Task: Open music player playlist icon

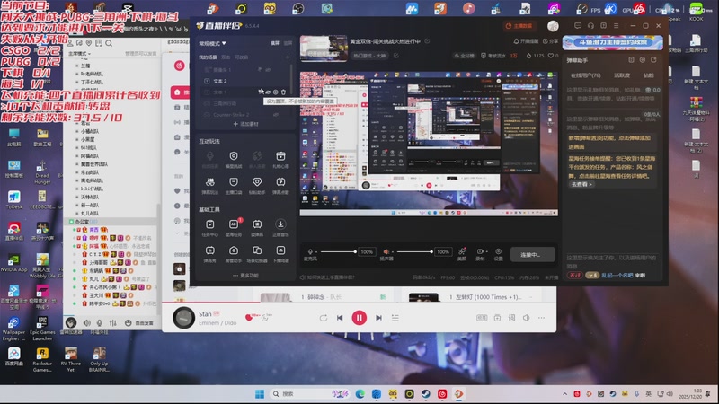Action: pyautogui.click(x=395, y=318)
